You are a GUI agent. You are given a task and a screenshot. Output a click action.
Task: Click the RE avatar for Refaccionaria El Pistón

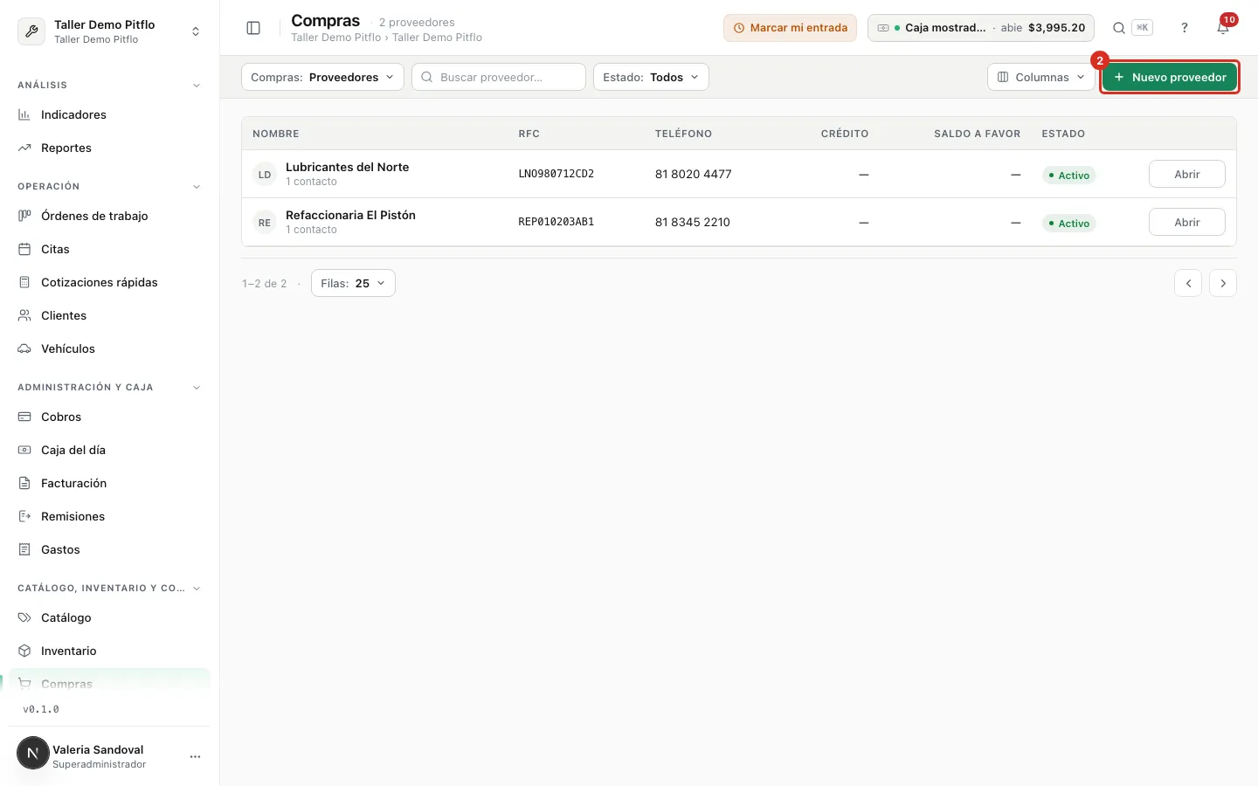pyautogui.click(x=265, y=223)
